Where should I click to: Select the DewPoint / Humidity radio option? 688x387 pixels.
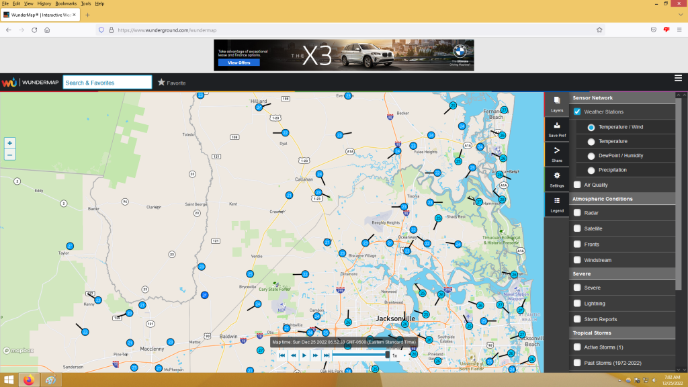coord(591,156)
